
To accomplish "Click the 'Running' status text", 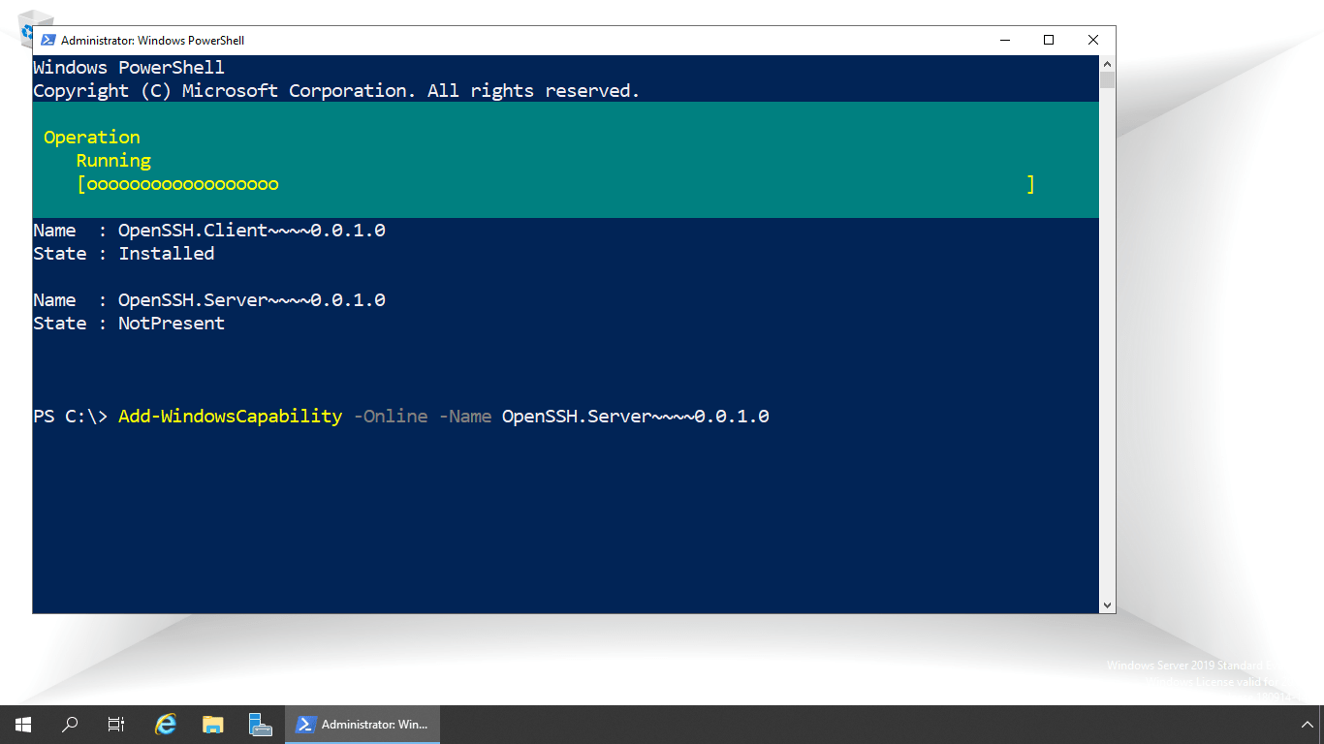I will pos(113,161).
